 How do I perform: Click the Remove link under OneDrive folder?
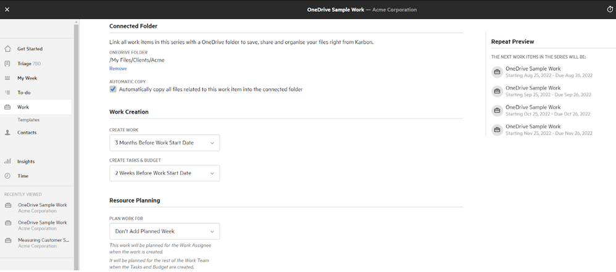(118, 68)
